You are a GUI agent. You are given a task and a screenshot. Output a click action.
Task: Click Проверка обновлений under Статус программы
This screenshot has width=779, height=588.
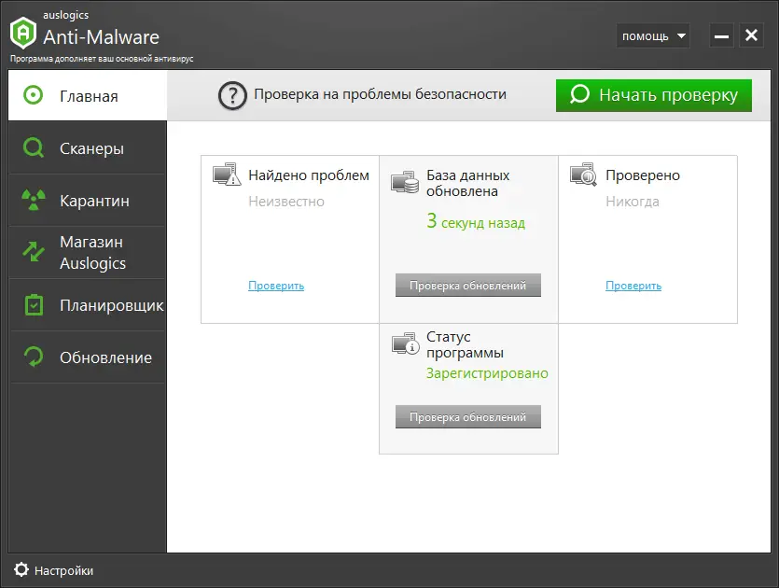pos(468,416)
